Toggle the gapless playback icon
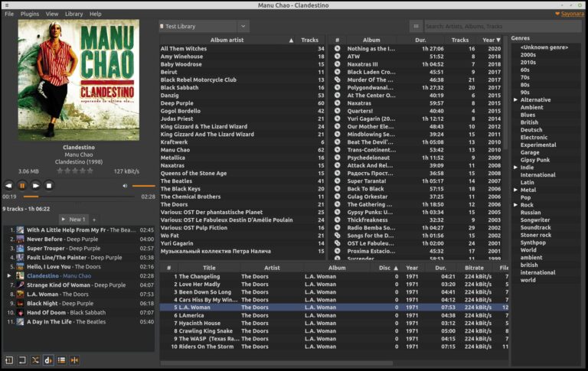Viewport: 588px width, 371px height. 74,360
